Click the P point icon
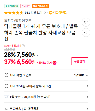Viewport: 95px width, 111px height. (x=7, y=75)
